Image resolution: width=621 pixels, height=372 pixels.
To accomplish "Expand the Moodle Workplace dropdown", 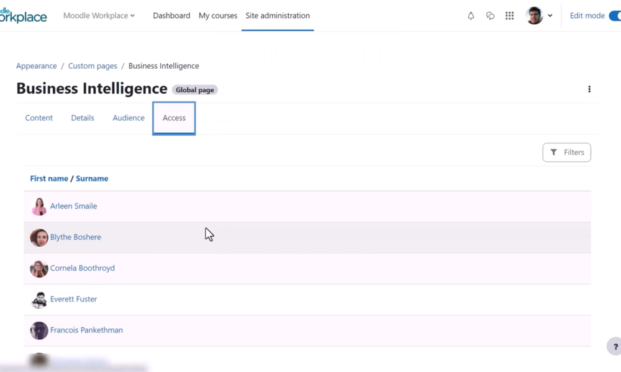I will [x=99, y=15].
